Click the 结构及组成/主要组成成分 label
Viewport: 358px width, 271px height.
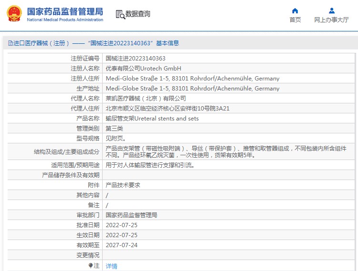point(67,151)
